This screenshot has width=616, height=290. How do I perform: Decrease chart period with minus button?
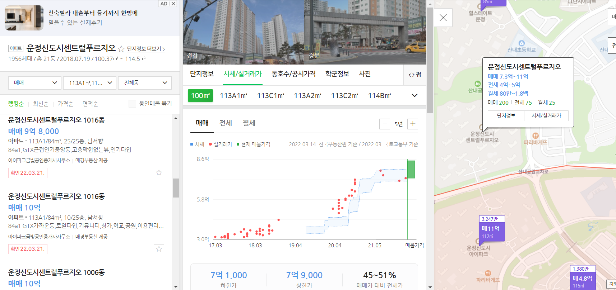coord(385,124)
